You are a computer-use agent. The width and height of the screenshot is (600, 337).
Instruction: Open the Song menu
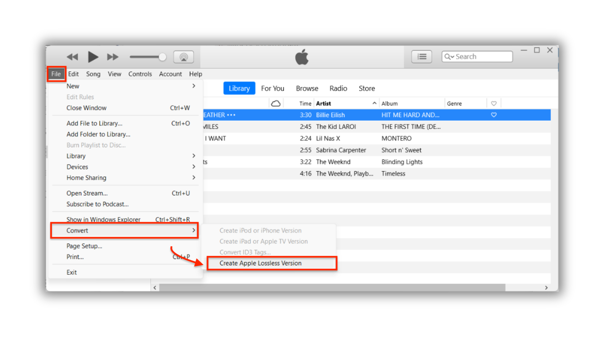click(93, 74)
